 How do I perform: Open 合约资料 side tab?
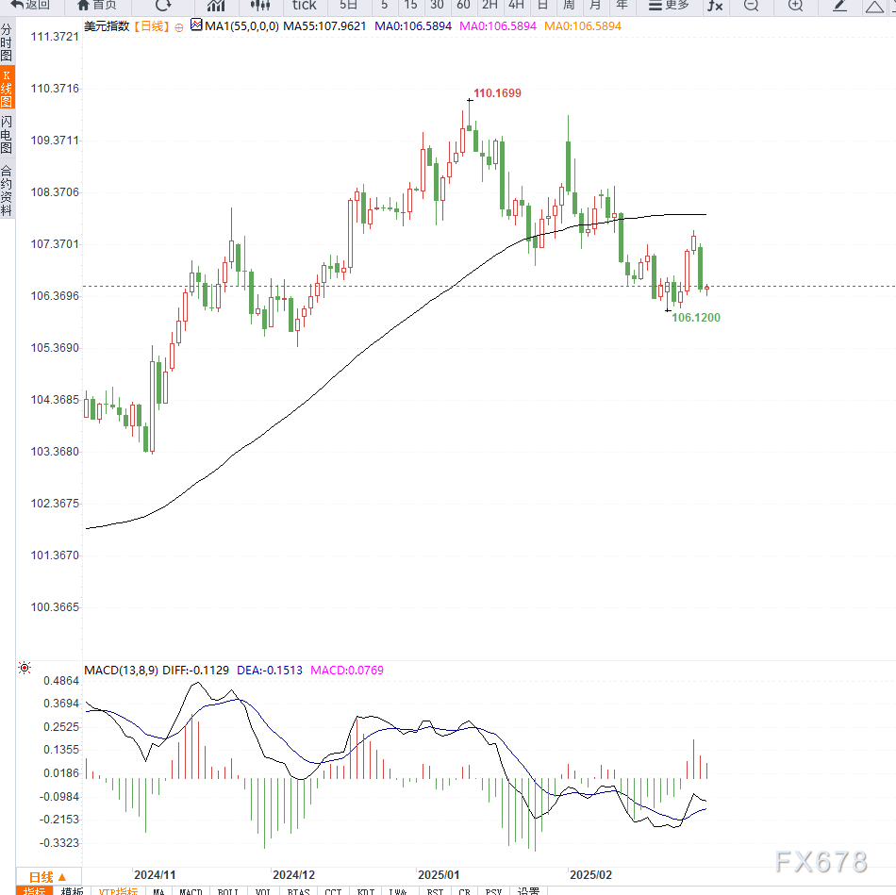pos(7,191)
